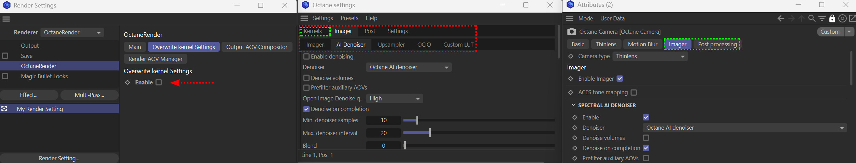The height and width of the screenshot is (163, 856).
Task: Open the Post processing camera tab
Action: pyautogui.click(x=717, y=45)
